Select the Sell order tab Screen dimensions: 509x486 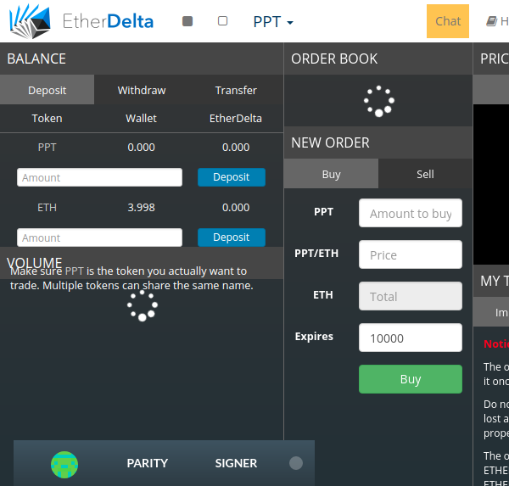pos(425,174)
